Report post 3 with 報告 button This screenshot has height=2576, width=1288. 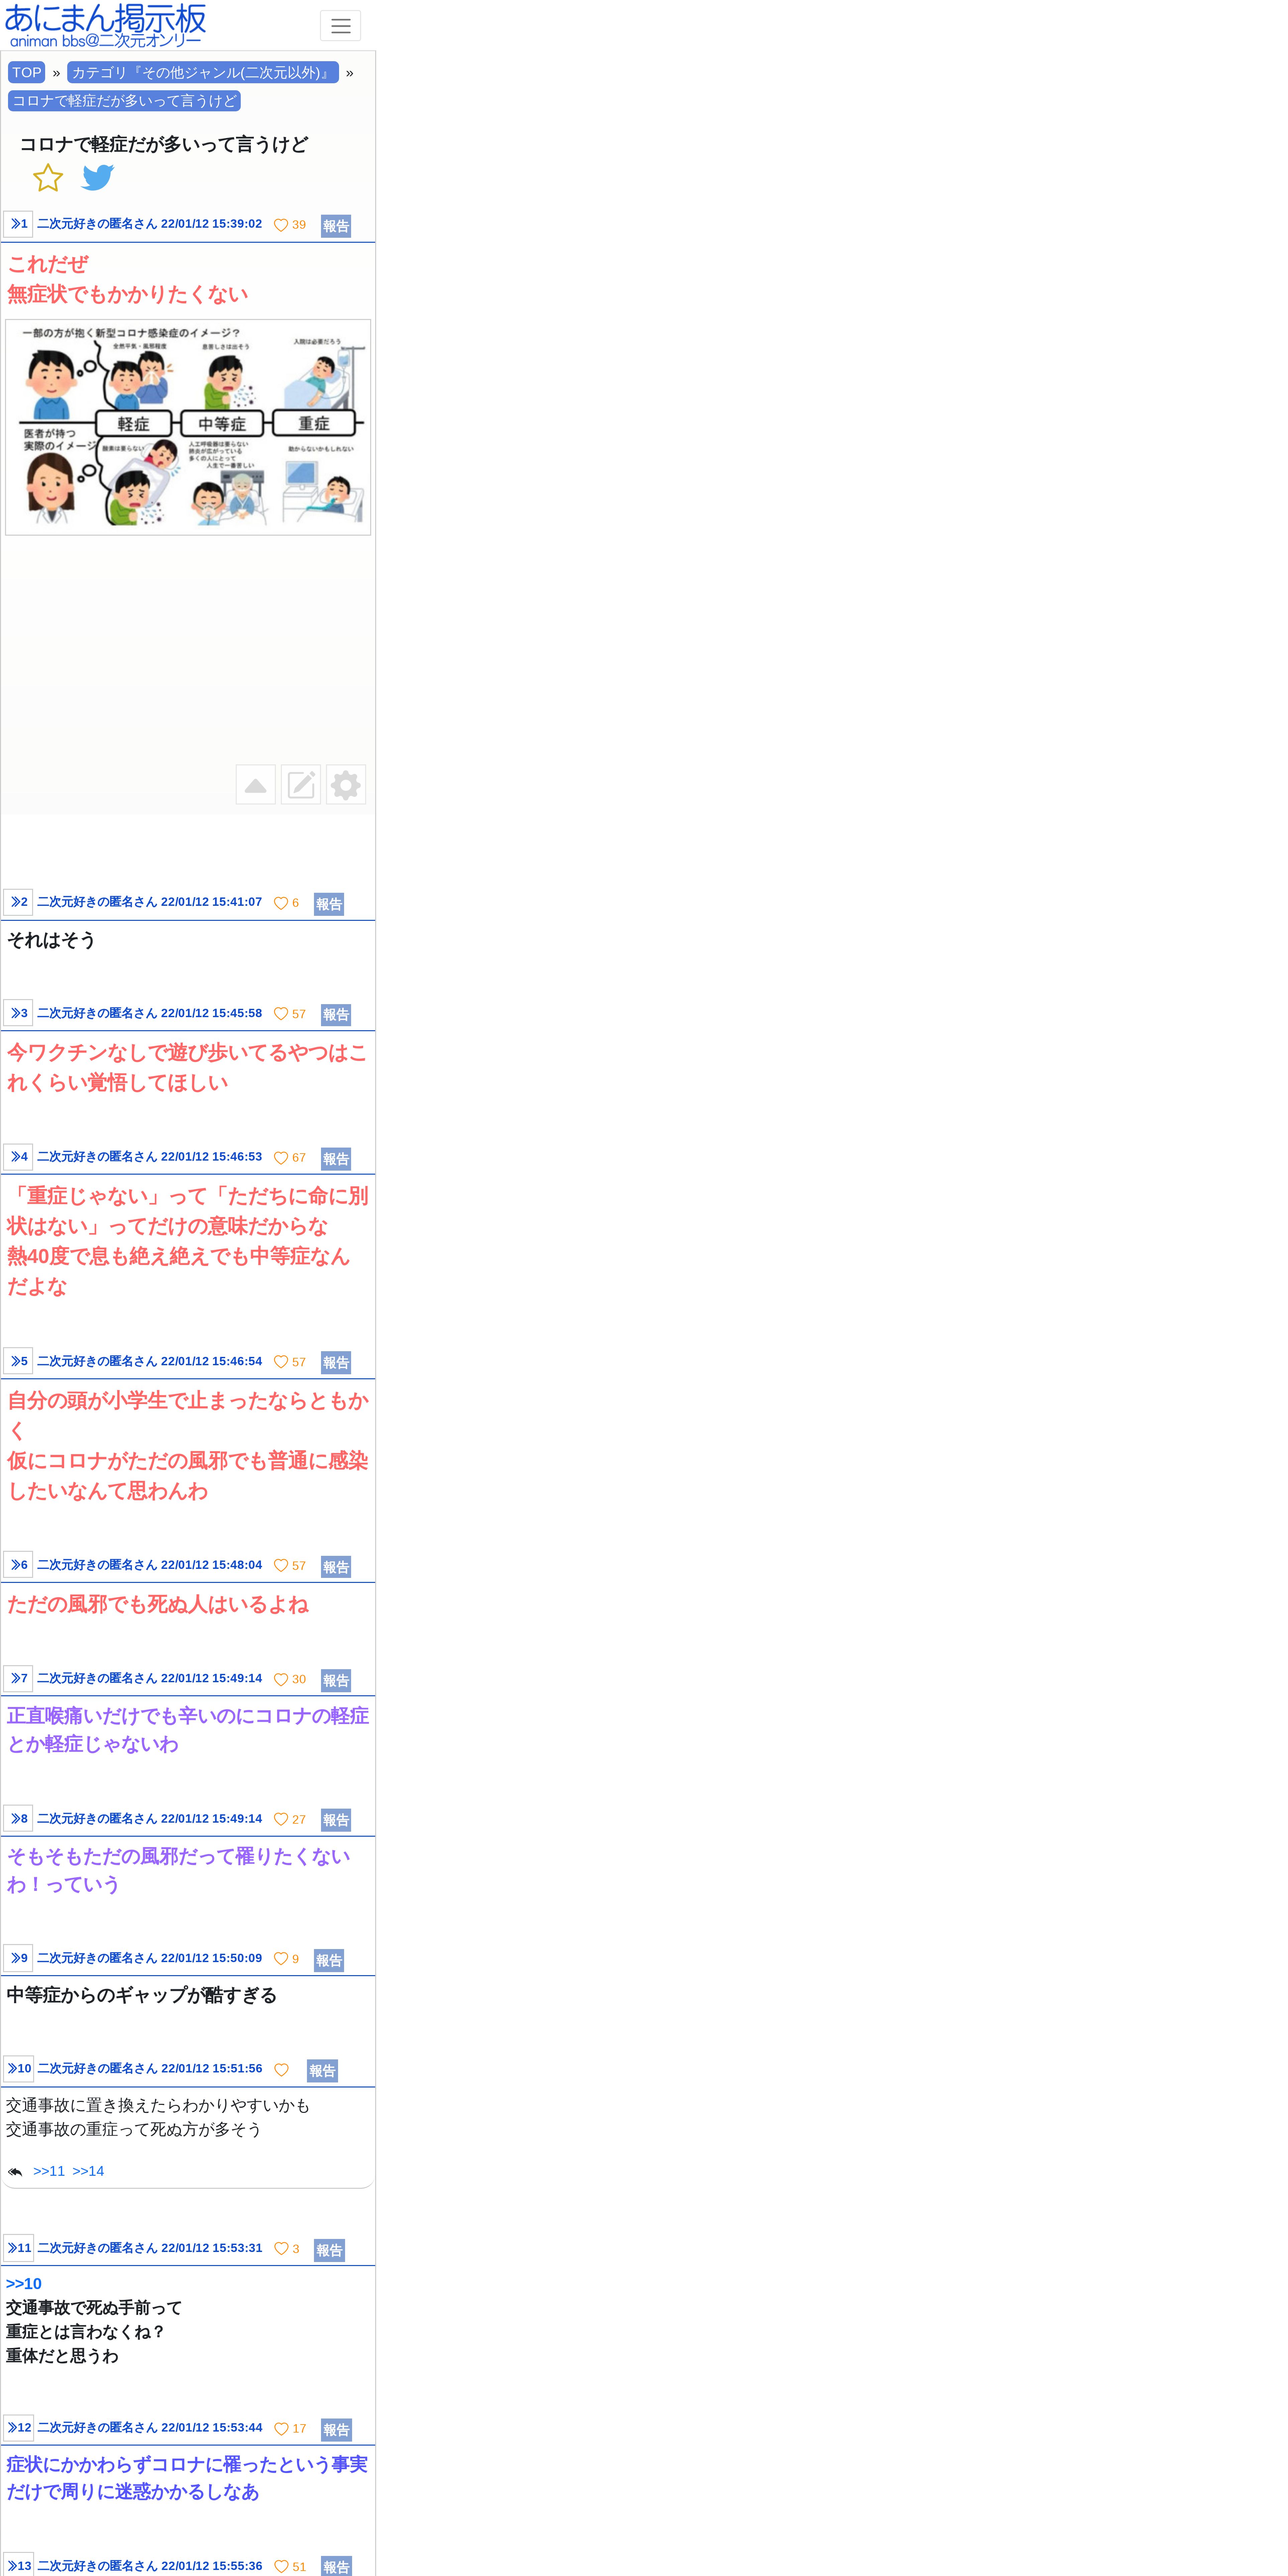click(336, 1015)
